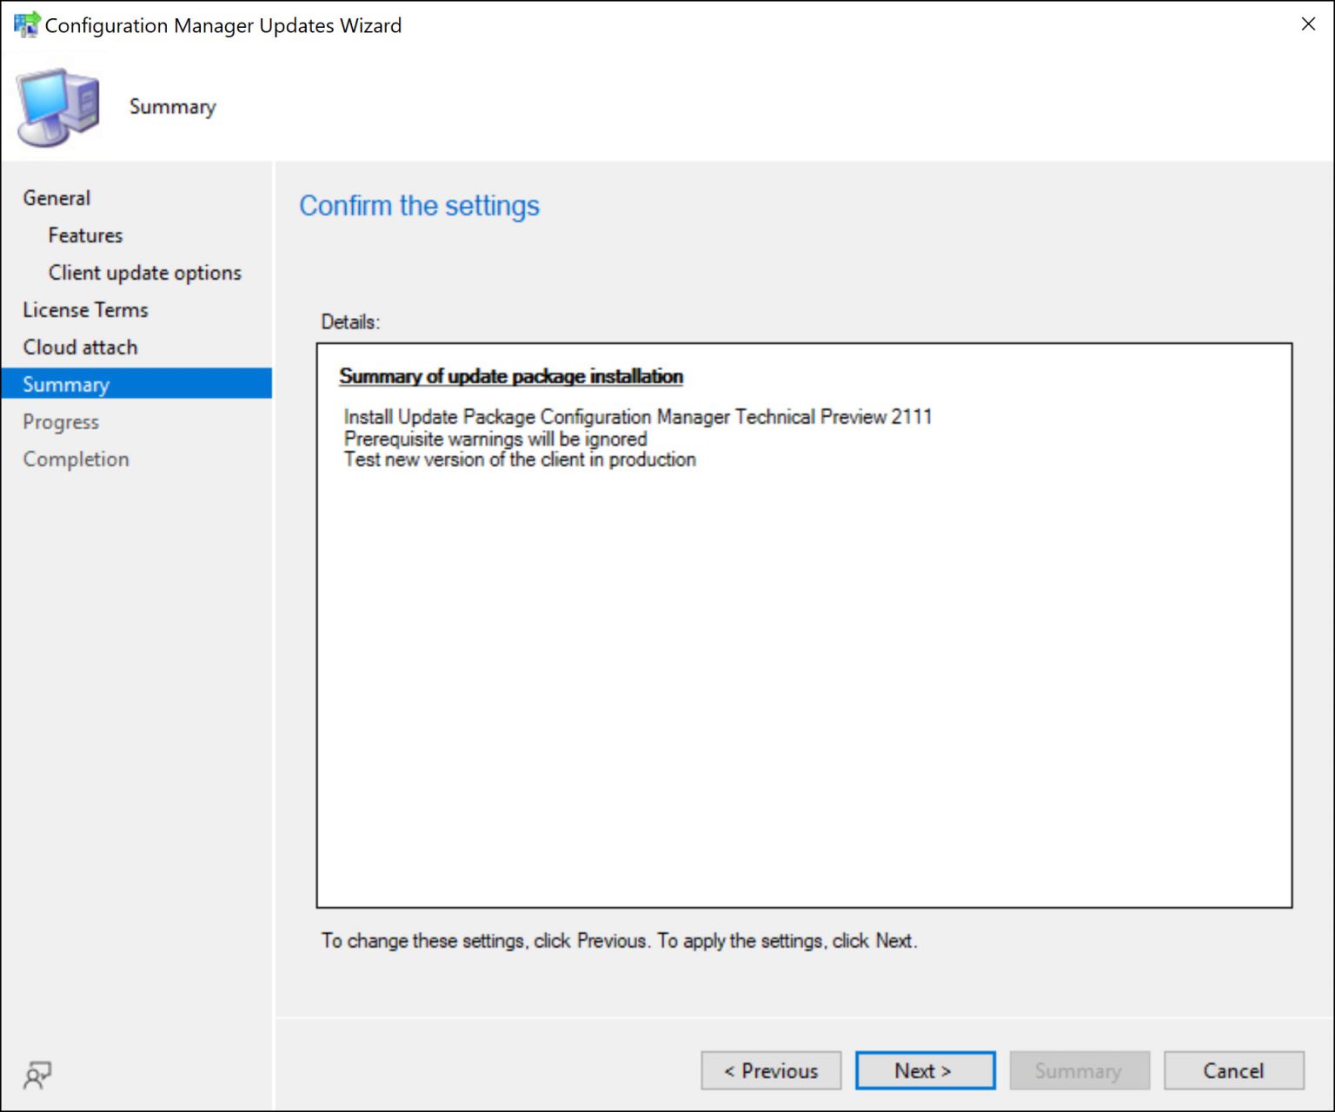Click the 'To change these settings' instruction text
Screen dimensions: 1335x1112
(x=619, y=941)
